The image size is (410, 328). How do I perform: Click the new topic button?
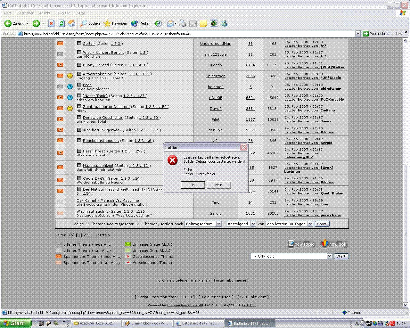click(x=301, y=244)
